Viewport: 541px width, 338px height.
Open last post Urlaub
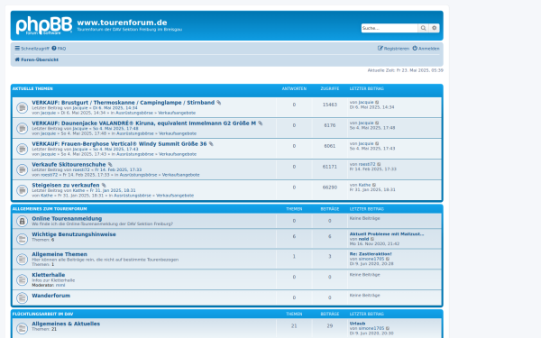(x=357, y=324)
